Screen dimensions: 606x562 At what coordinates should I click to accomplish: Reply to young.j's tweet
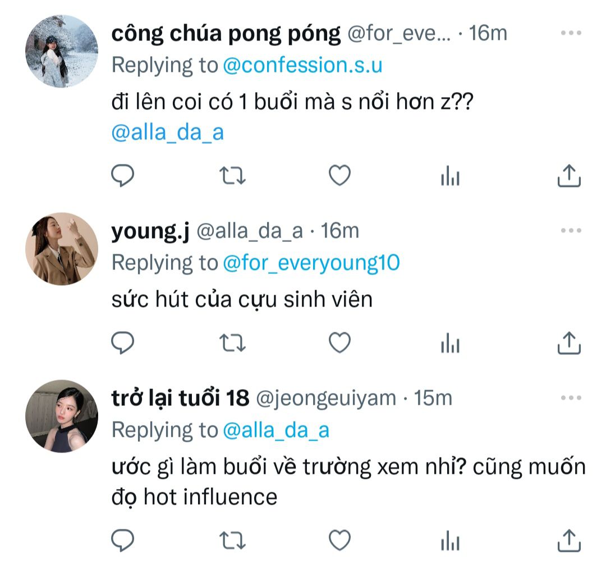pyautogui.click(x=122, y=342)
